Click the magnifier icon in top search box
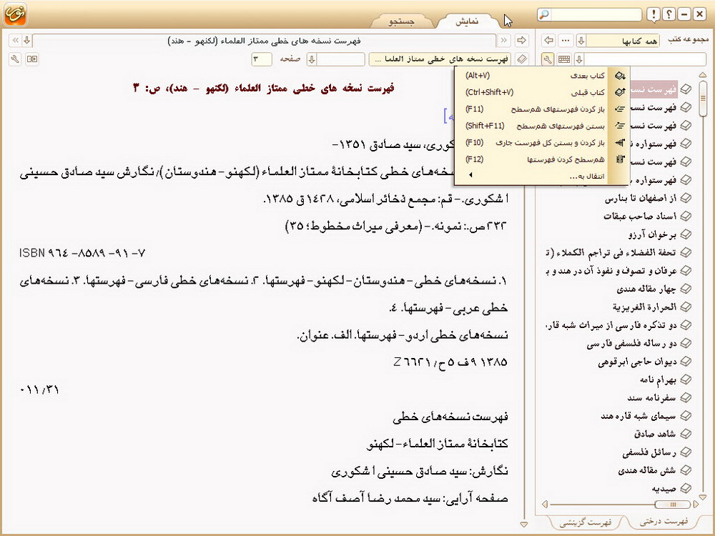Viewport: 715px width, 536px height. [544, 14]
